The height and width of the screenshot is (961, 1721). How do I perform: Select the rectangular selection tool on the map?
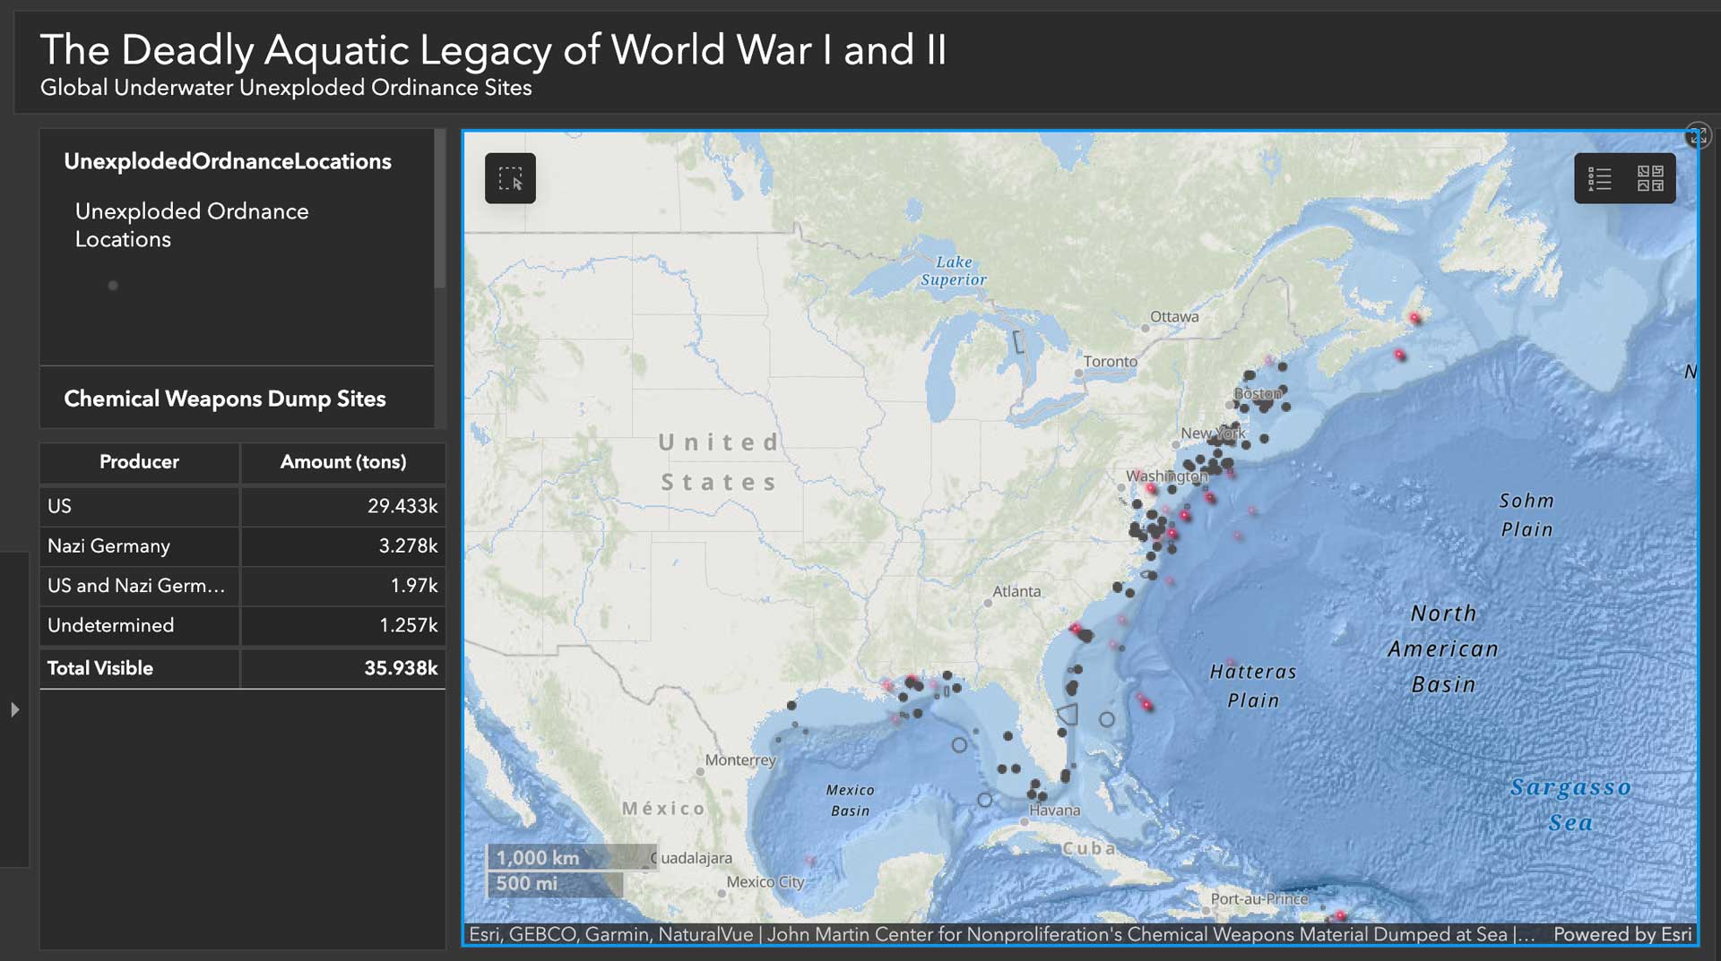(510, 178)
